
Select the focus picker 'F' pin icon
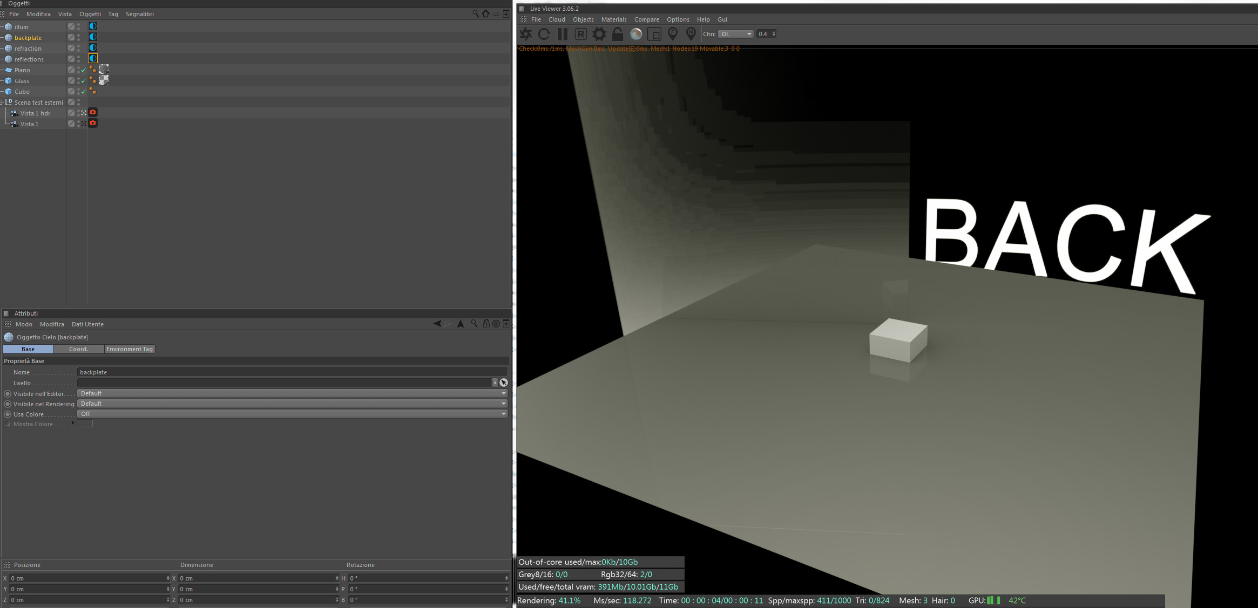[x=673, y=34]
